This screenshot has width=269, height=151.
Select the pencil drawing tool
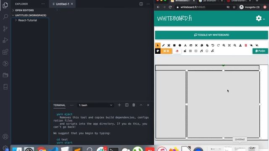(164, 45)
